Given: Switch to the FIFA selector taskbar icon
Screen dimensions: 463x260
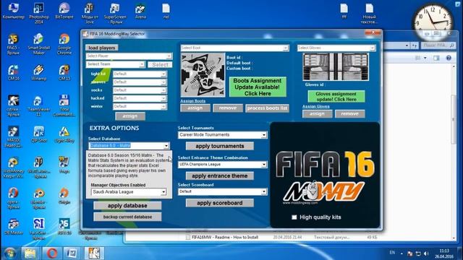Looking at the screenshot, I should click(x=94, y=253).
